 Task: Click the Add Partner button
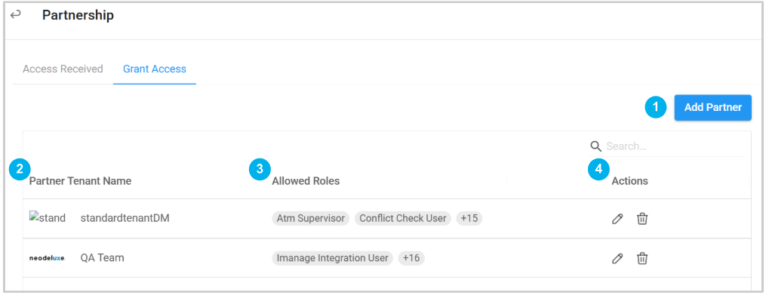tap(712, 107)
